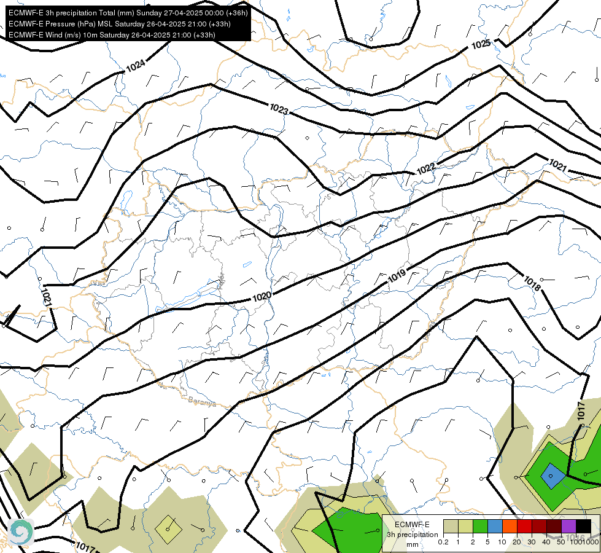Click the 0.2 value under the legend scale

[443, 542]
